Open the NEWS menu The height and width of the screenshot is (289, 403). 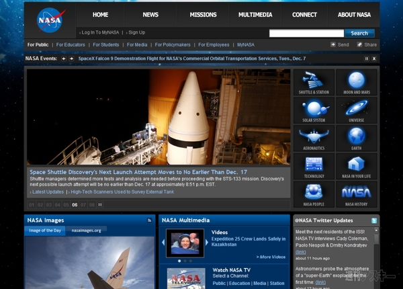(x=150, y=15)
